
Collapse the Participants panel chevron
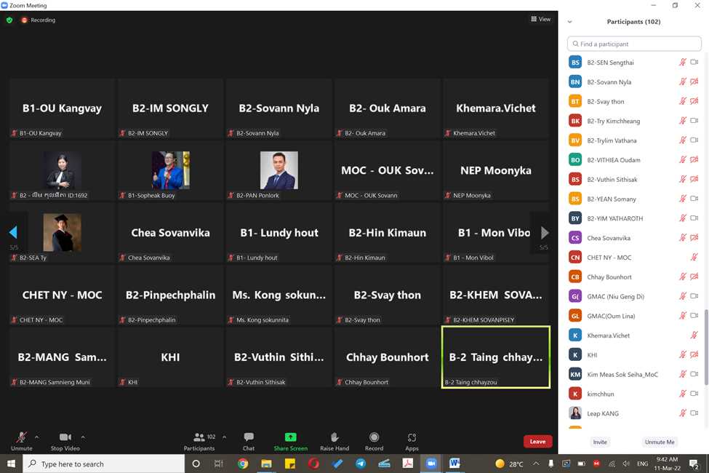pos(569,22)
